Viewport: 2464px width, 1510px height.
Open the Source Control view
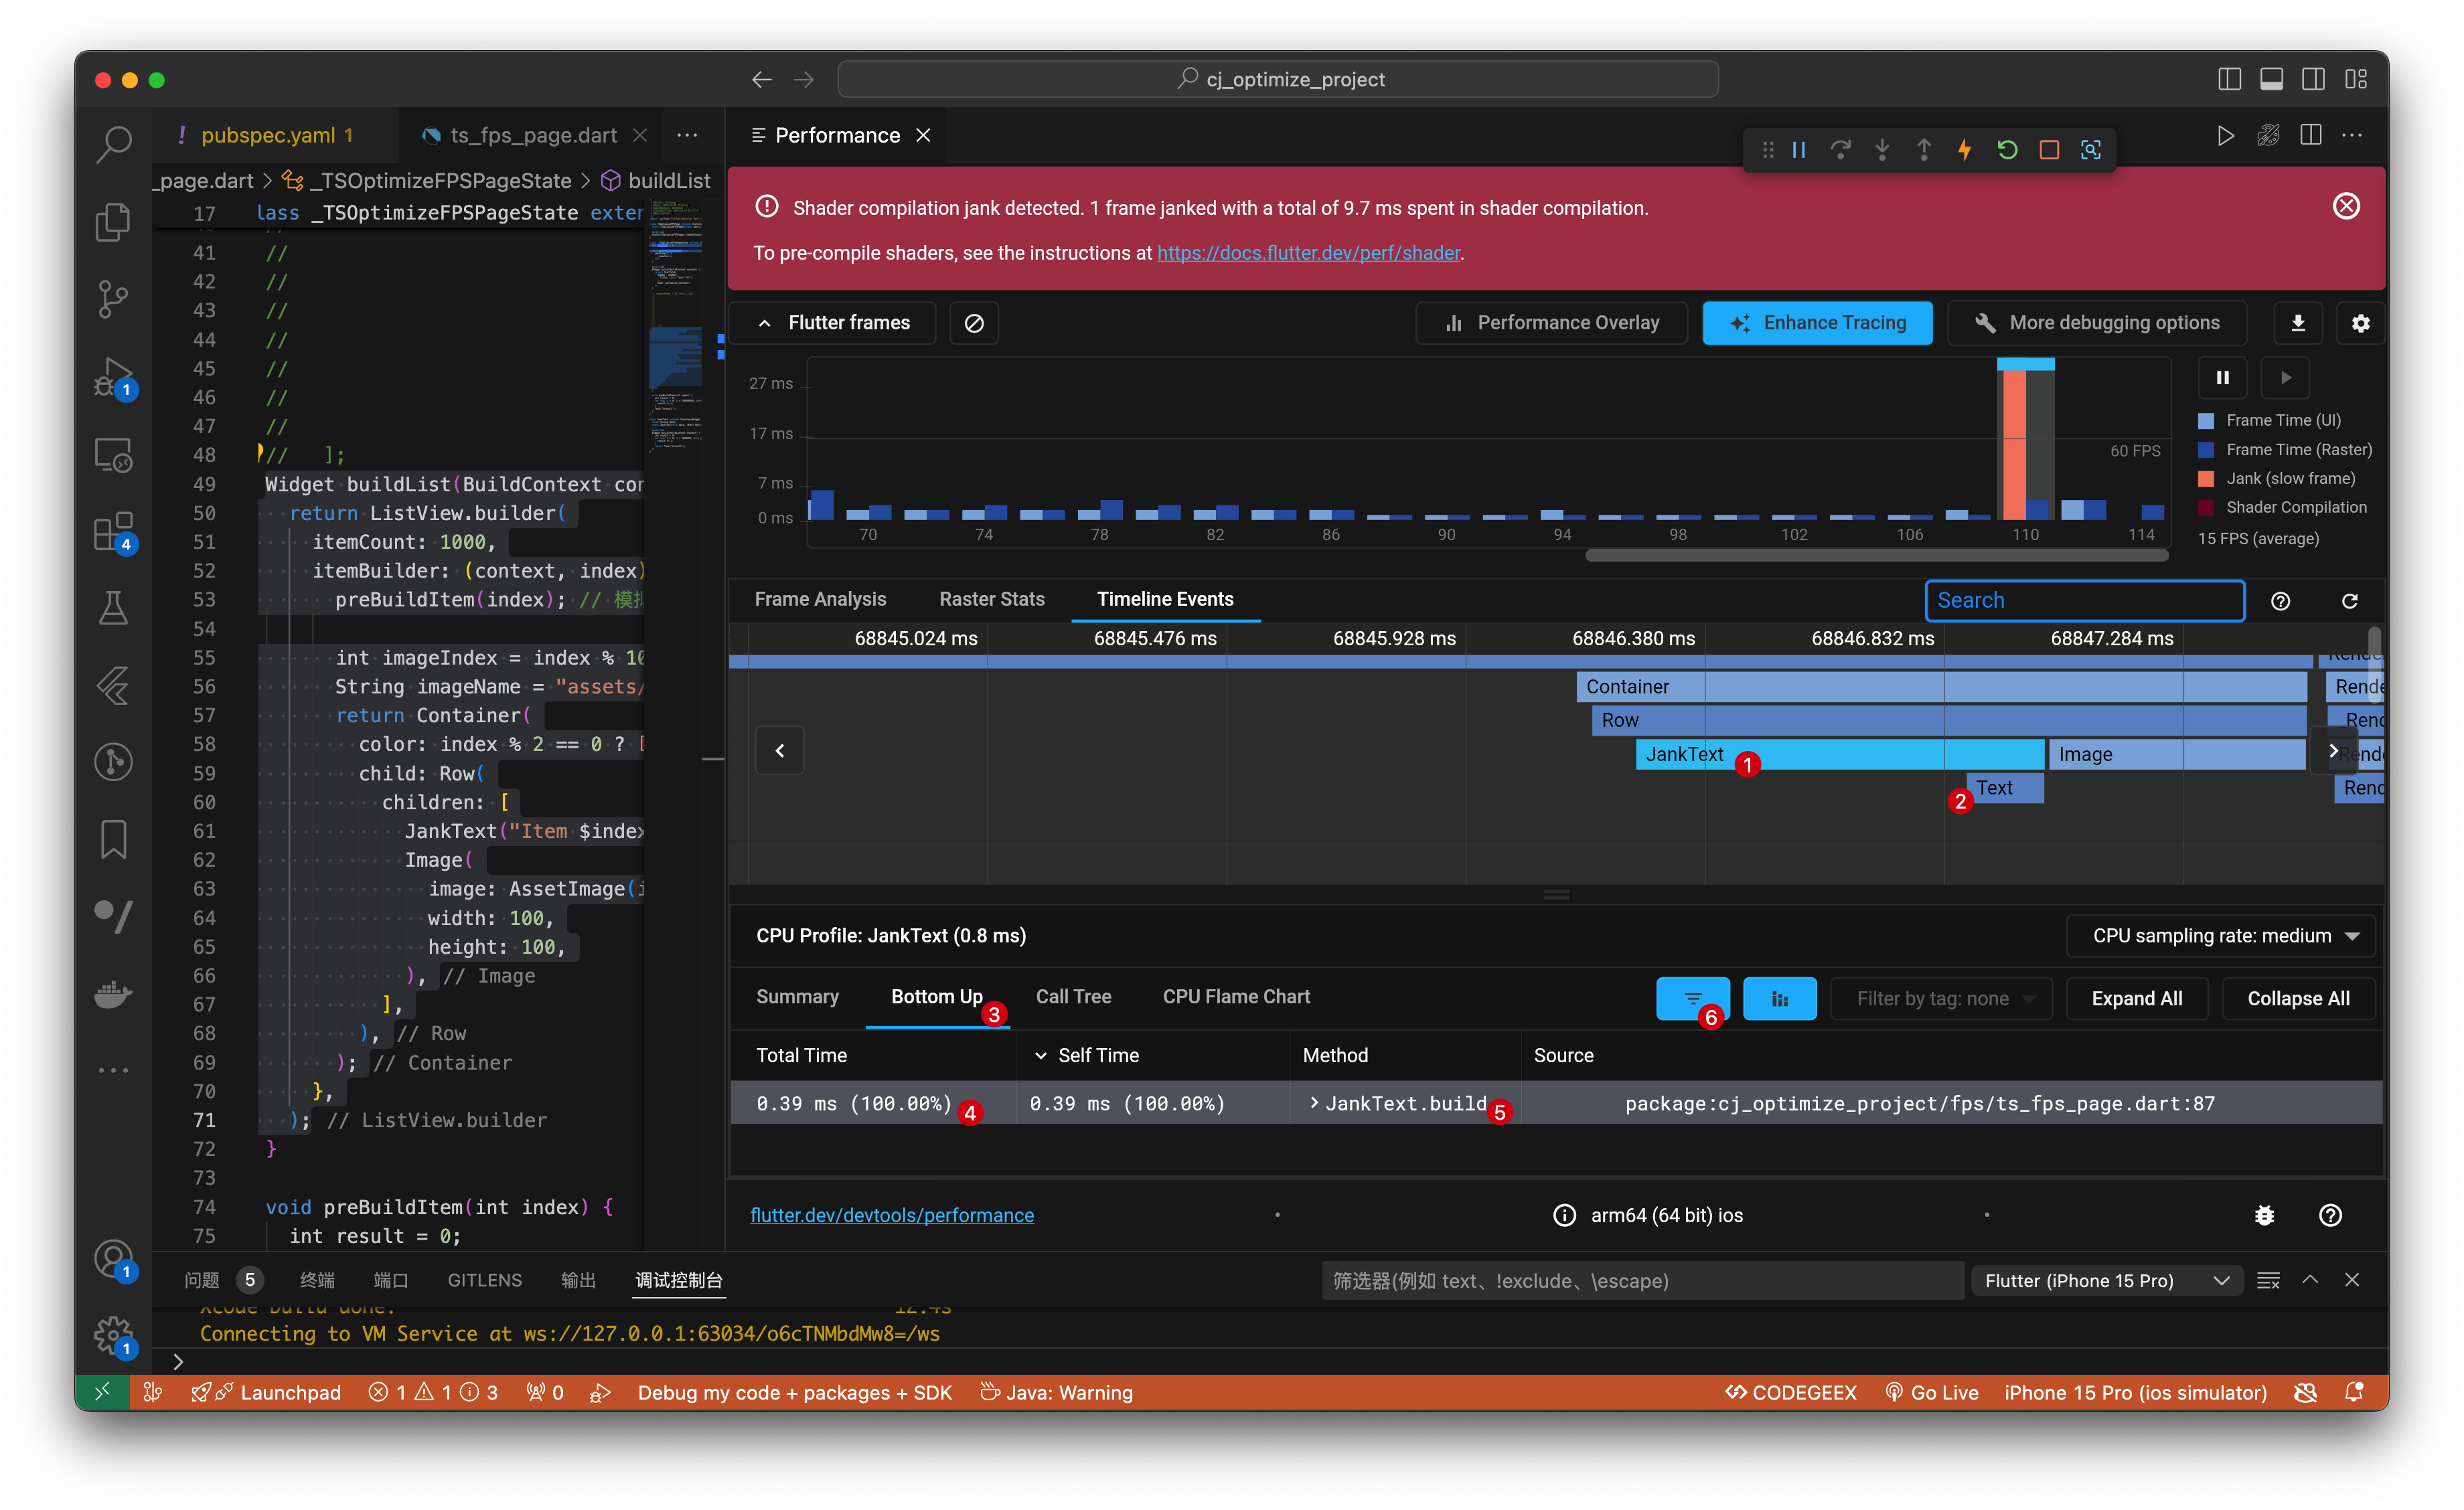point(113,298)
